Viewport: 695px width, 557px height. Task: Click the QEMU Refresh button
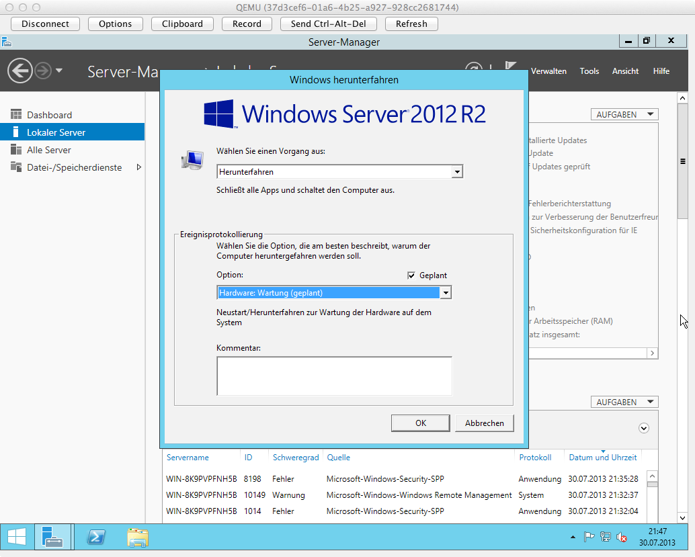(411, 24)
